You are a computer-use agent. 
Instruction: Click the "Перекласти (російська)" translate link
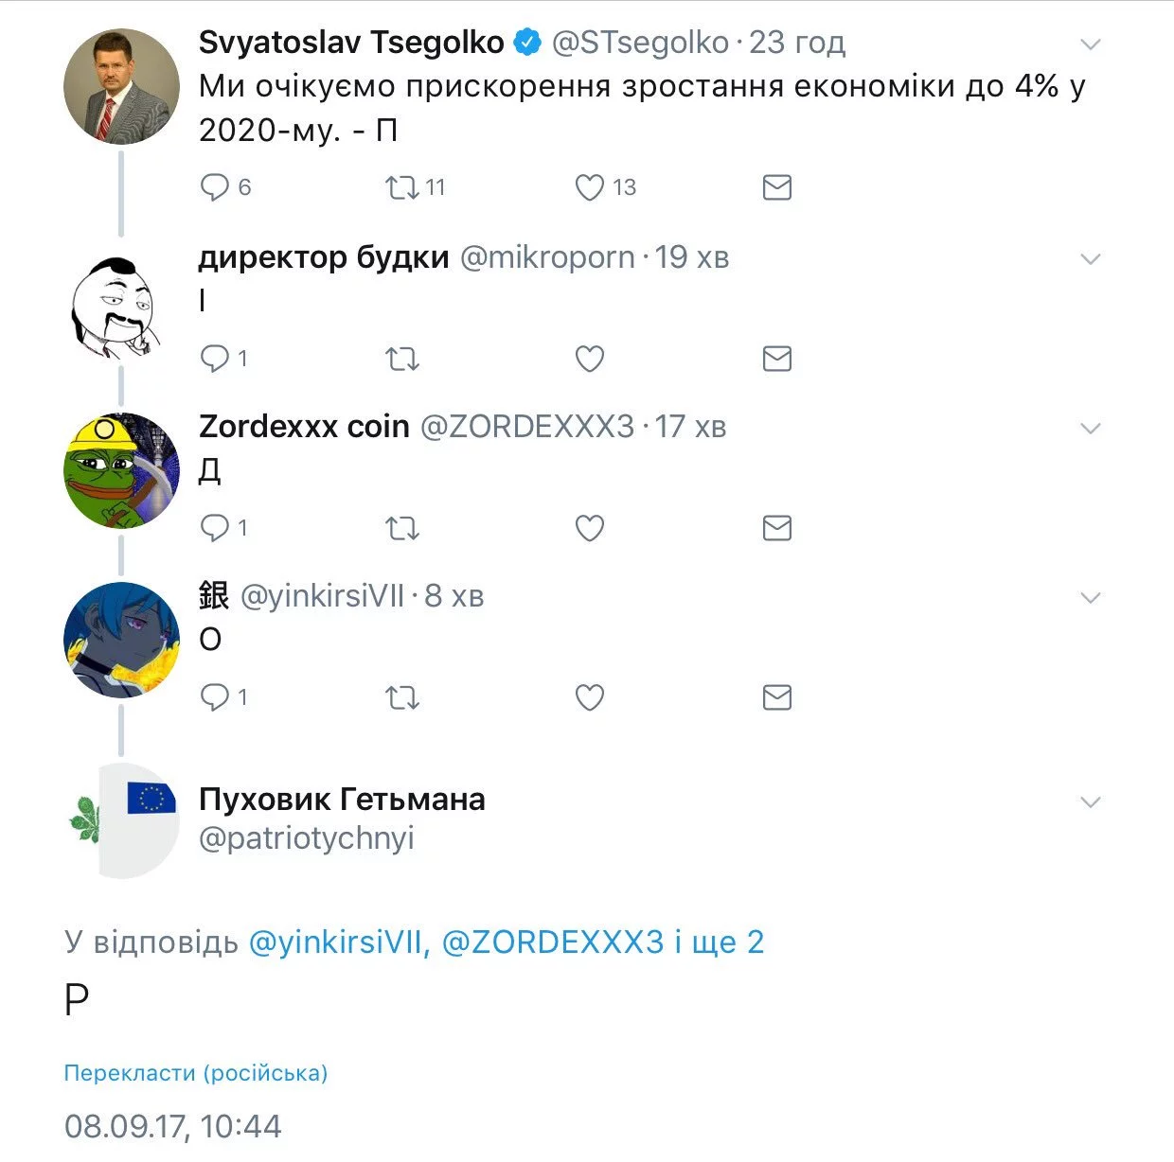tap(195, 1073)
